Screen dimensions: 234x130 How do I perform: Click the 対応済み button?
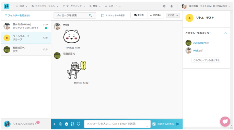[155, 15]
